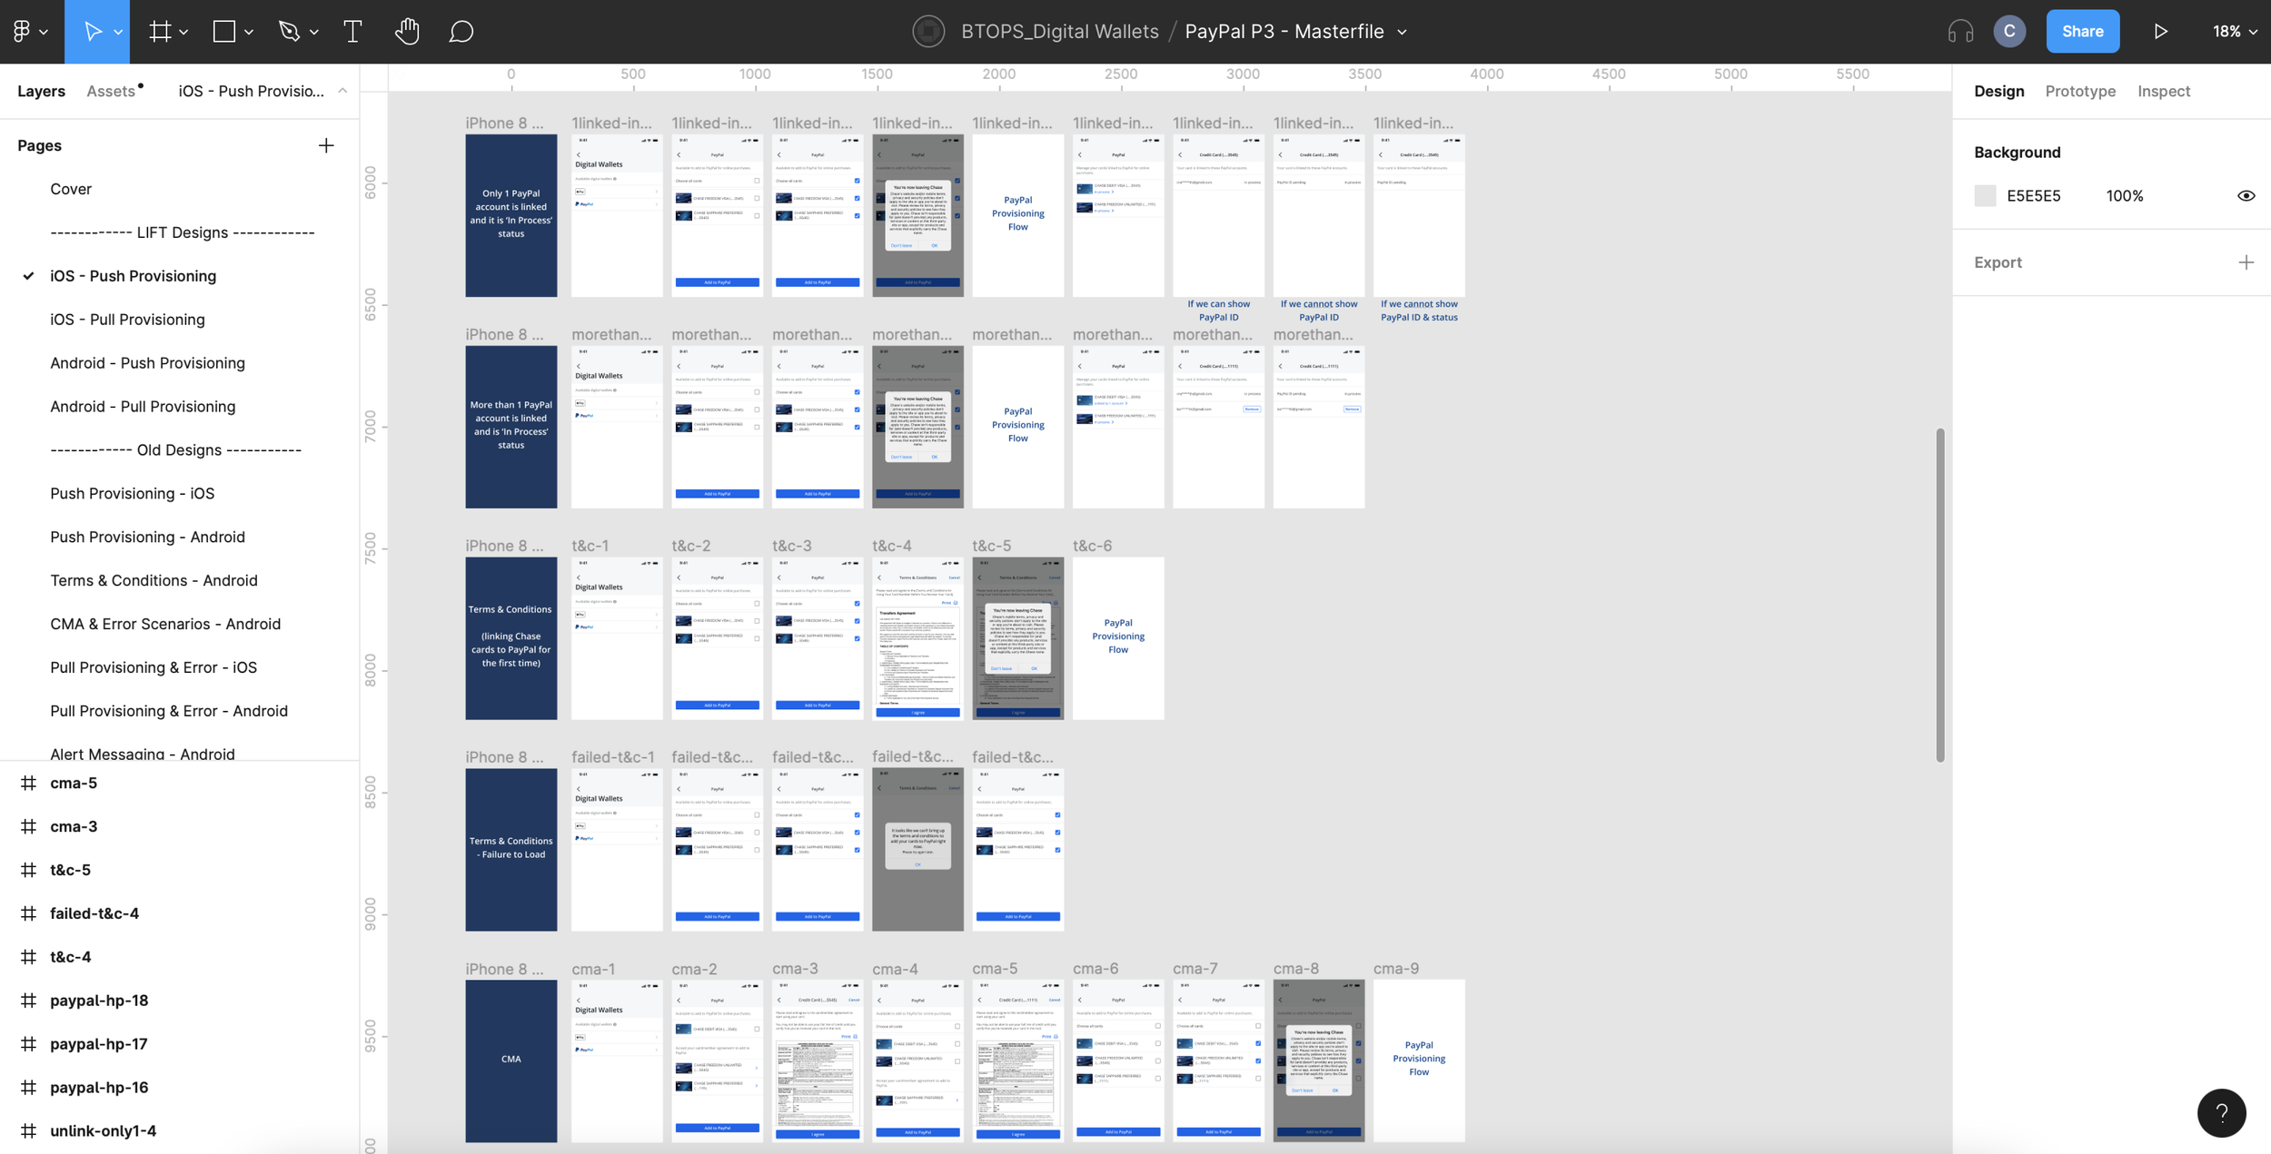Expand the PayPal P3 - Masterfile dropdown
This screenshot has width=2271, height=1154.
tap(1401, 31)
